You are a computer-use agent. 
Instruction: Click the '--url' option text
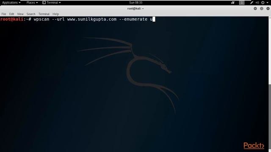click(x=58, y=19)
